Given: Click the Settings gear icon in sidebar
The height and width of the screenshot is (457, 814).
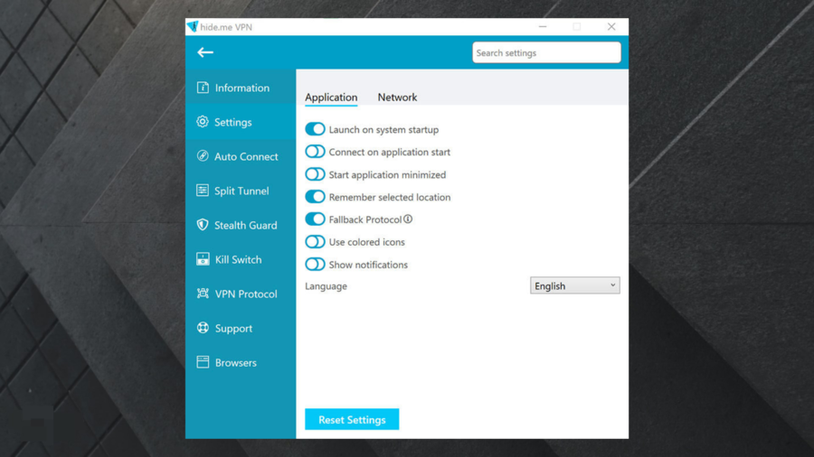Looking at the screenshot, I should pos(203,122).
